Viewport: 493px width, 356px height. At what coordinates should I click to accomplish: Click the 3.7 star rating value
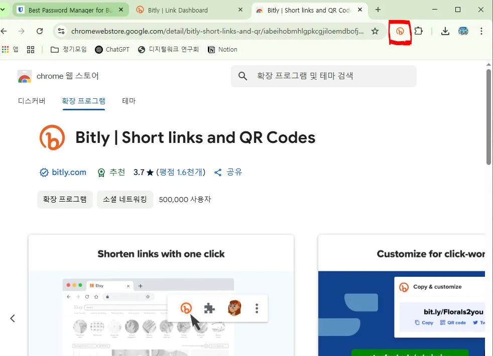pos(144,172)
